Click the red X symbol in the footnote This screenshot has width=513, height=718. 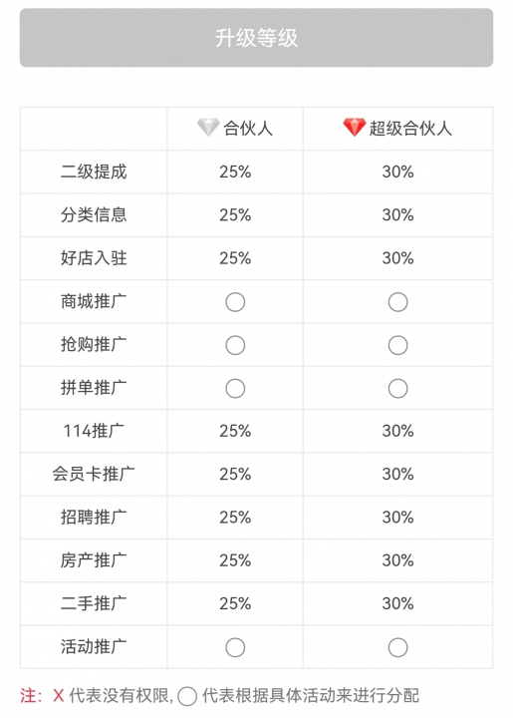[x=58, y=696]
